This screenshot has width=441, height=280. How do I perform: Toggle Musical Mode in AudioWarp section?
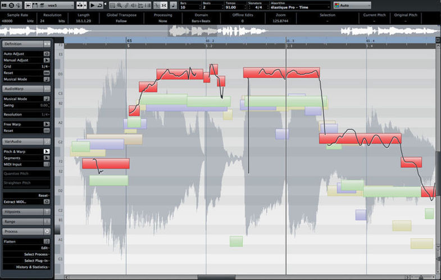(x=47, y=99)
